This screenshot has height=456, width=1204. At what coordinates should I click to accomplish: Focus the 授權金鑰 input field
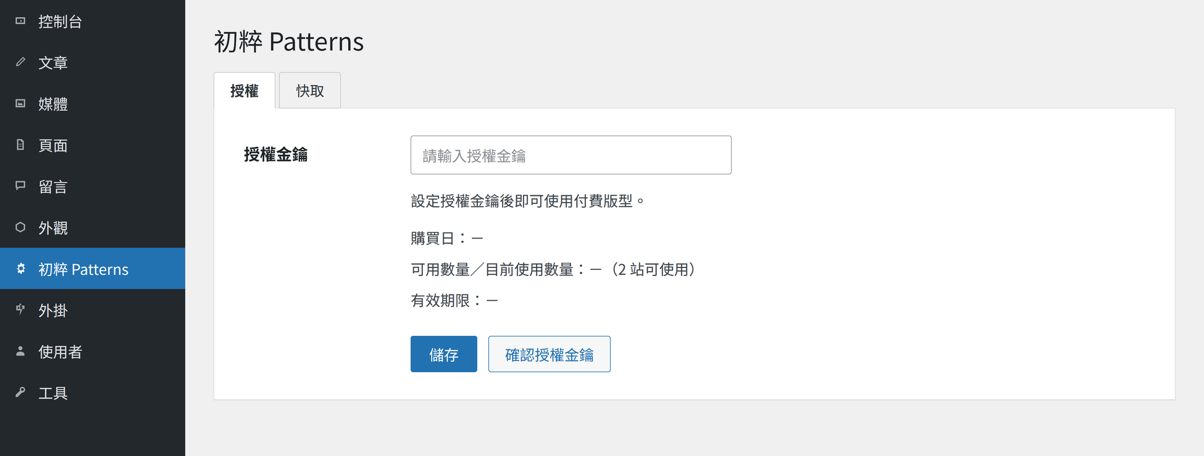point(571,155)
